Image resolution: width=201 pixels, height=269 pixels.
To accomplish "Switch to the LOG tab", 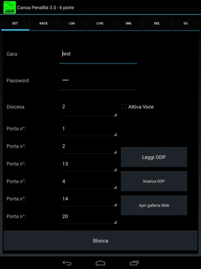I will coord(72,24).
